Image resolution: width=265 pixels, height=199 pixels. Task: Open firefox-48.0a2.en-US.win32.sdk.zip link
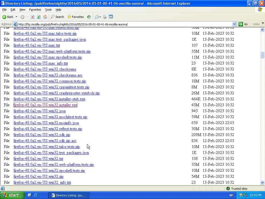pyautogui.click(x=42, y=135)
